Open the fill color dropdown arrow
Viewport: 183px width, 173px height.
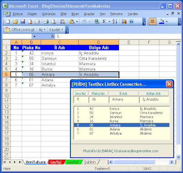167,22
